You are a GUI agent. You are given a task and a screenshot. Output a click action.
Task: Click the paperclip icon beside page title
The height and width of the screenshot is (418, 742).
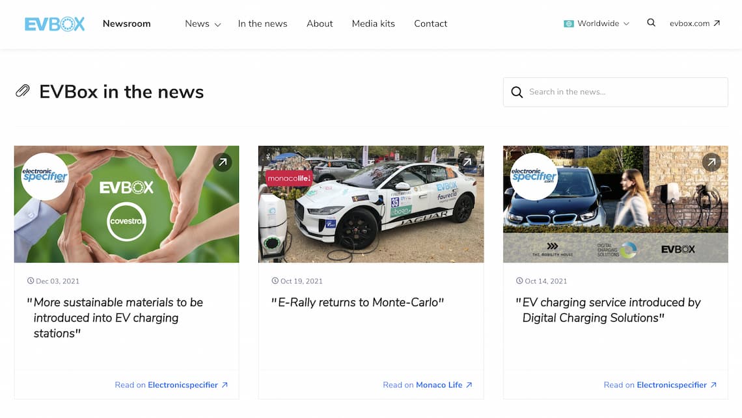[x=22, y=91]
